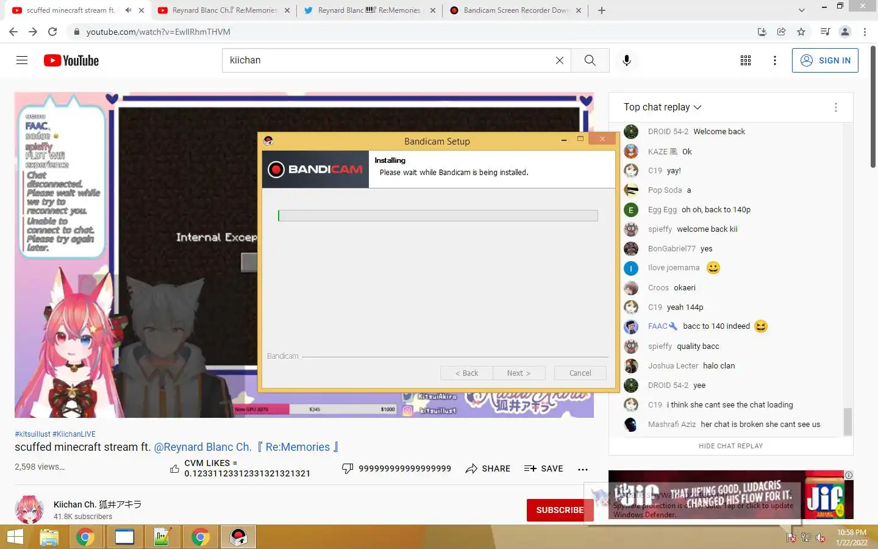Open Chrome profile avatar
Screen dimensions: 878x549
[x=845, y=32]
